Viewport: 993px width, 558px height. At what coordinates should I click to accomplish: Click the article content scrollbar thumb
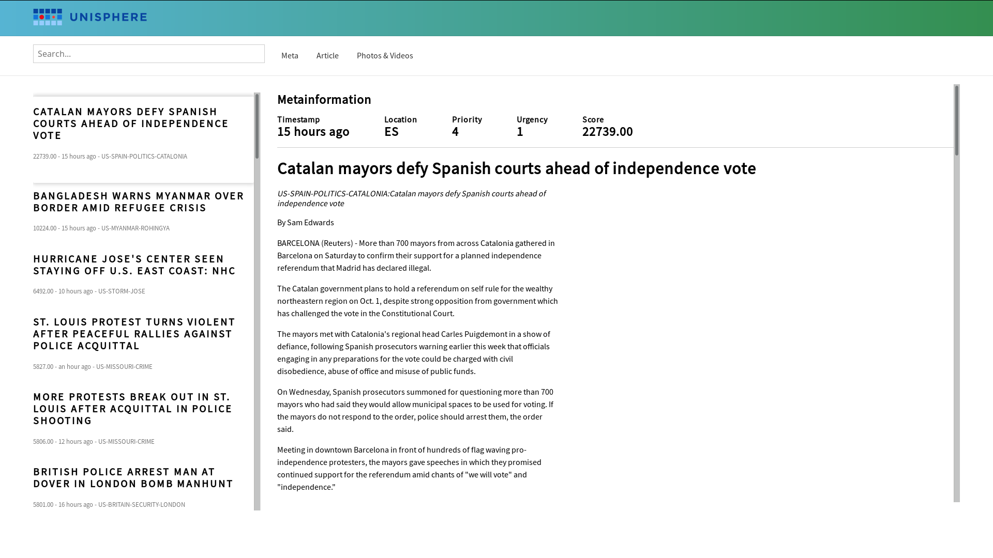tap(957, 121)
